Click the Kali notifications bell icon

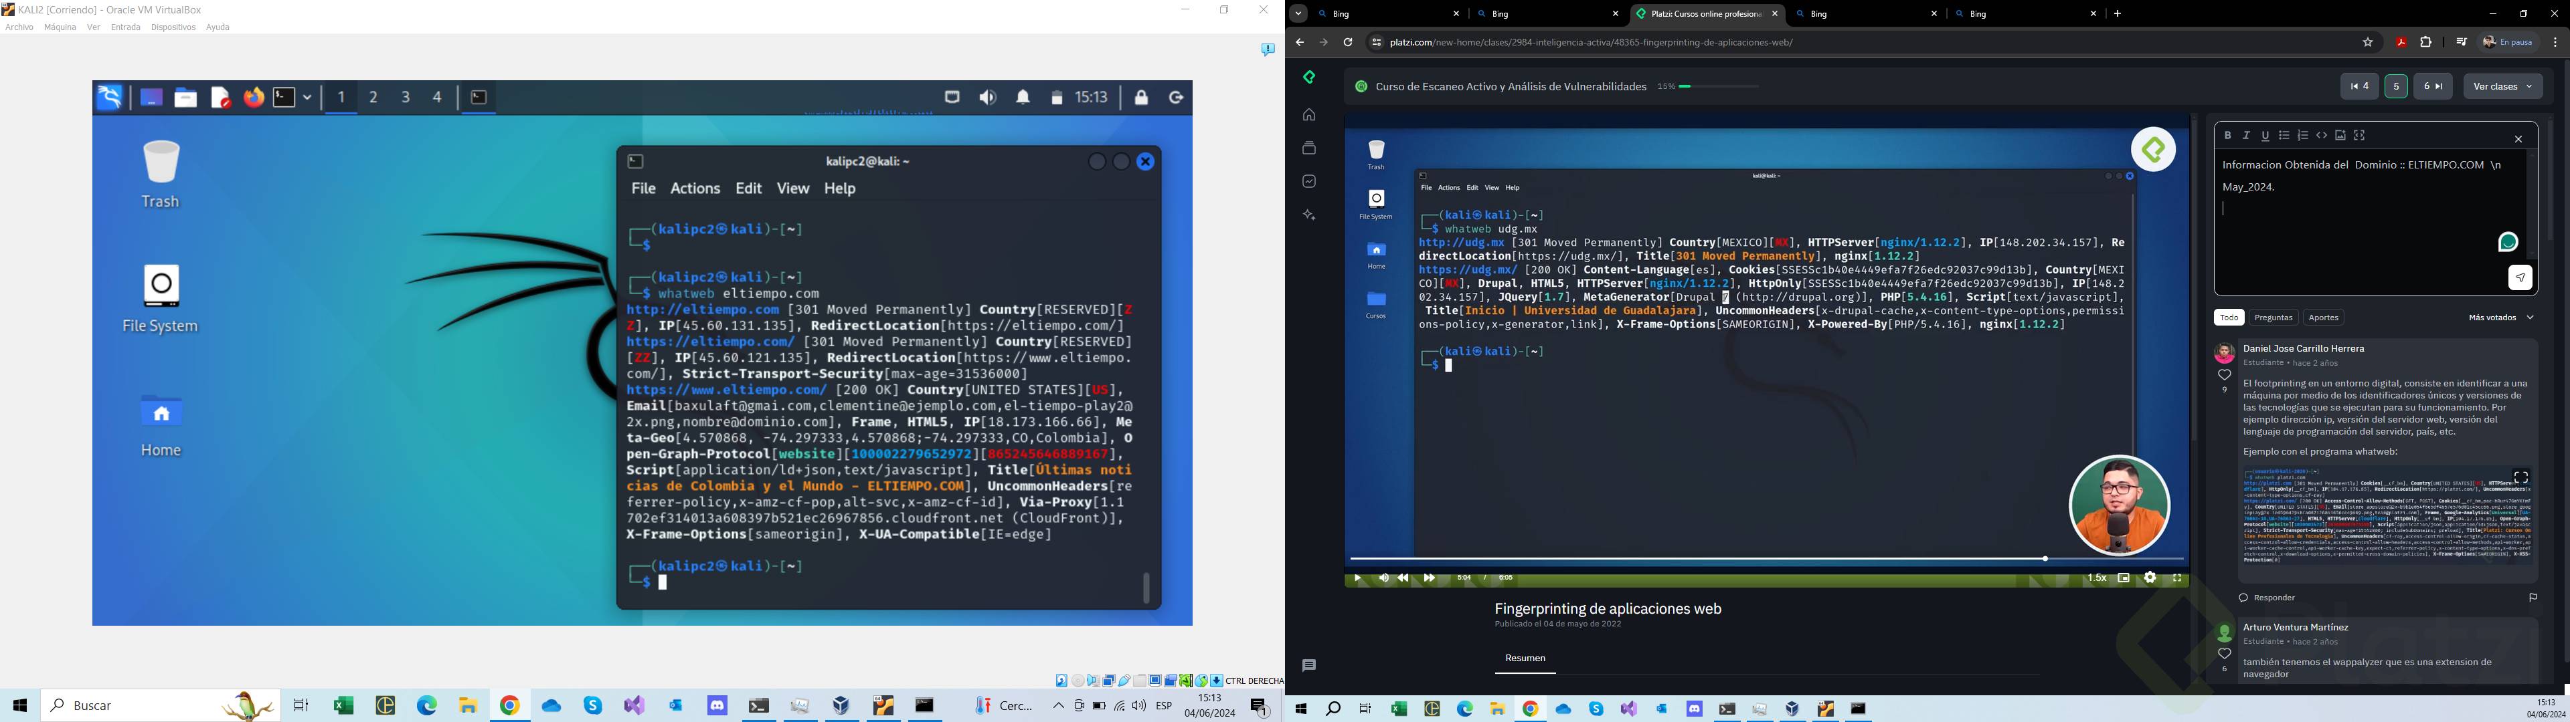pos(1023,98)
